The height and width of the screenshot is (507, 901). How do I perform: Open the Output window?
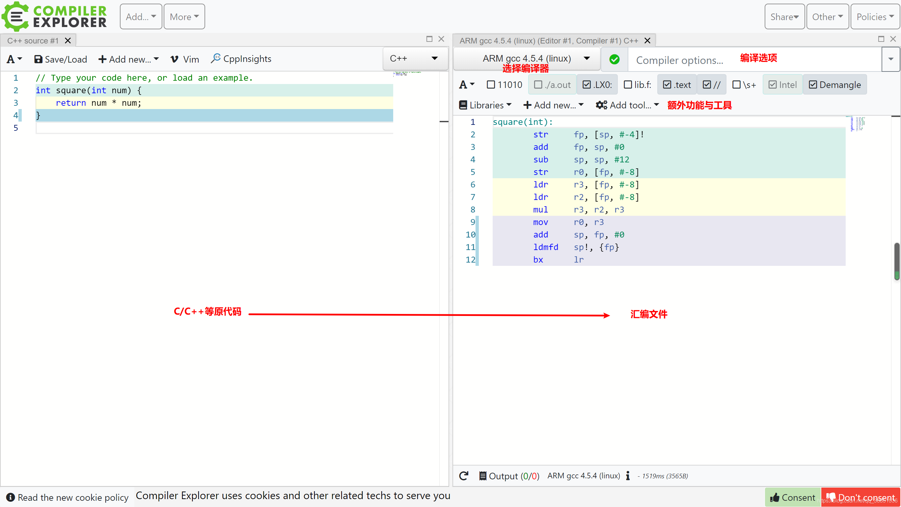[x=509, y=476]
